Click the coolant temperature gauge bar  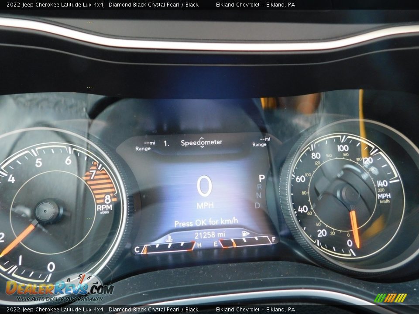click(x=168, y=247)
